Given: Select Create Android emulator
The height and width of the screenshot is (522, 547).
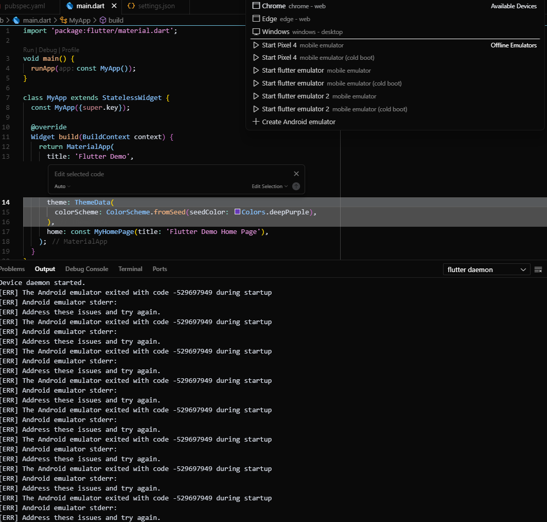Looking at the screenshot, I should point(394,122).
